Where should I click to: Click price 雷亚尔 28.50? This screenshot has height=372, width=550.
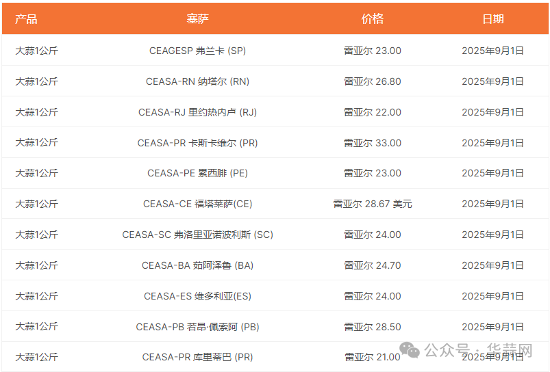click(372, 327)
